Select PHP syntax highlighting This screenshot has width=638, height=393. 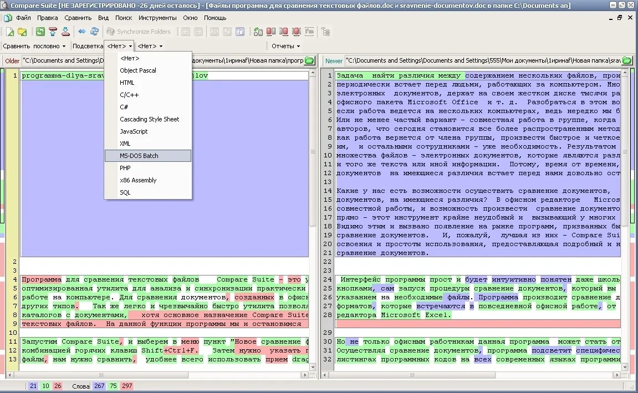point(147,168)
